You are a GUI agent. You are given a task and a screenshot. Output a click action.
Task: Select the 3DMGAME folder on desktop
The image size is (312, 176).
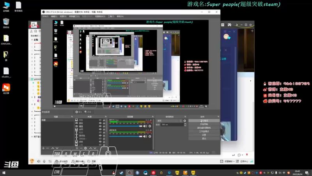[6, 40]
